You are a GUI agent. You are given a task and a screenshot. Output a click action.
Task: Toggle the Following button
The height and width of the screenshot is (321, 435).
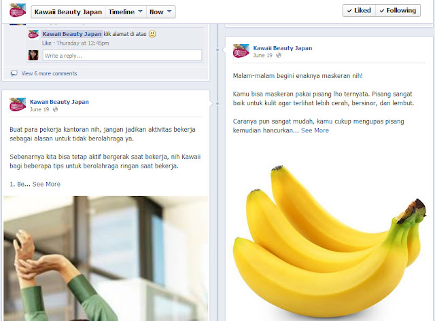pos(398,11)
